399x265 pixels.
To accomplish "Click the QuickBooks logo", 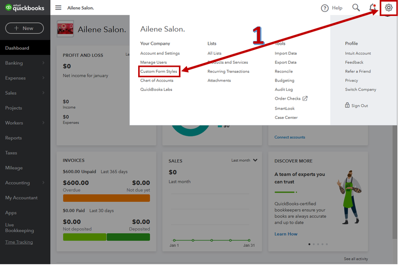I will tap(25, 8).
